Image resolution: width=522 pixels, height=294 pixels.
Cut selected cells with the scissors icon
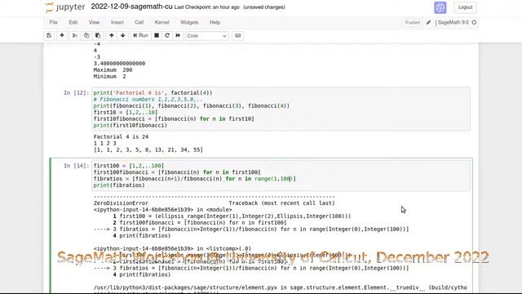[75, 36]
